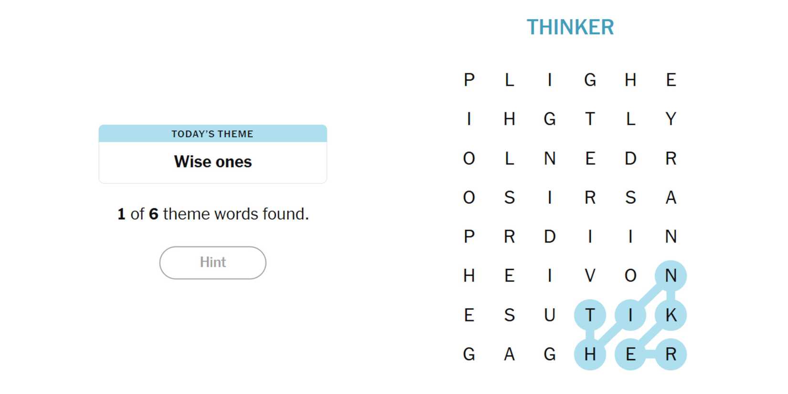The height and width of the screenshot is (394, 788).
Task: Select letter G adjacent to highlighted H
Action: pyautogui.click(x=550, y=354)
